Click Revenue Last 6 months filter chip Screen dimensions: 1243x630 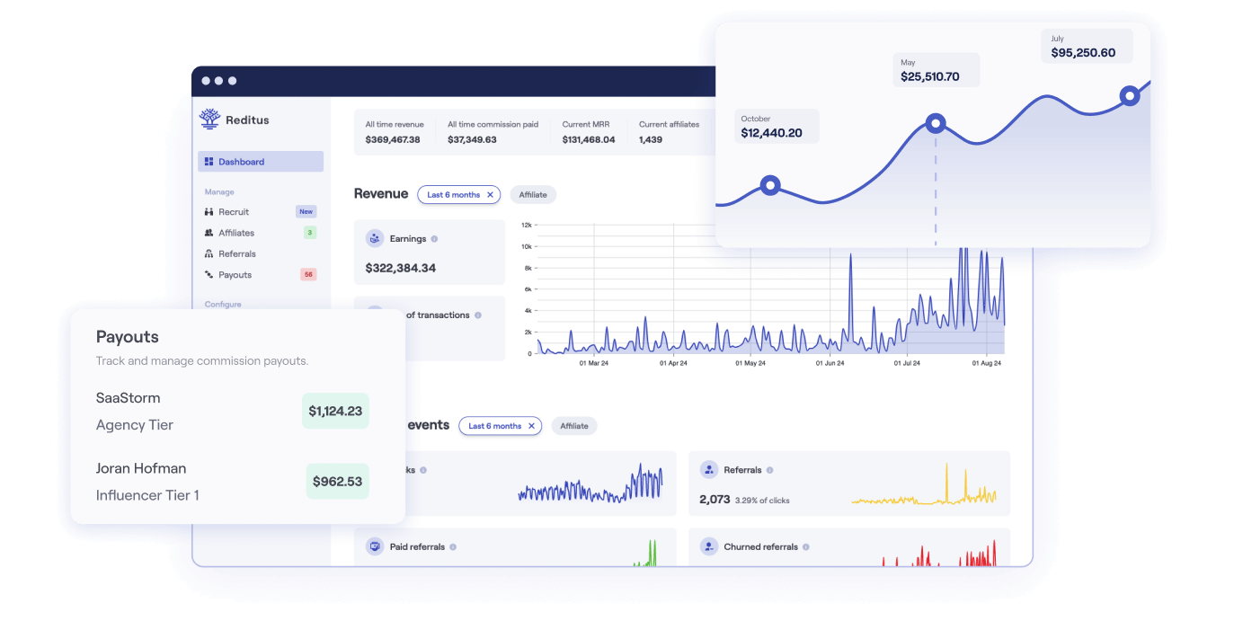tap(458, 194)
